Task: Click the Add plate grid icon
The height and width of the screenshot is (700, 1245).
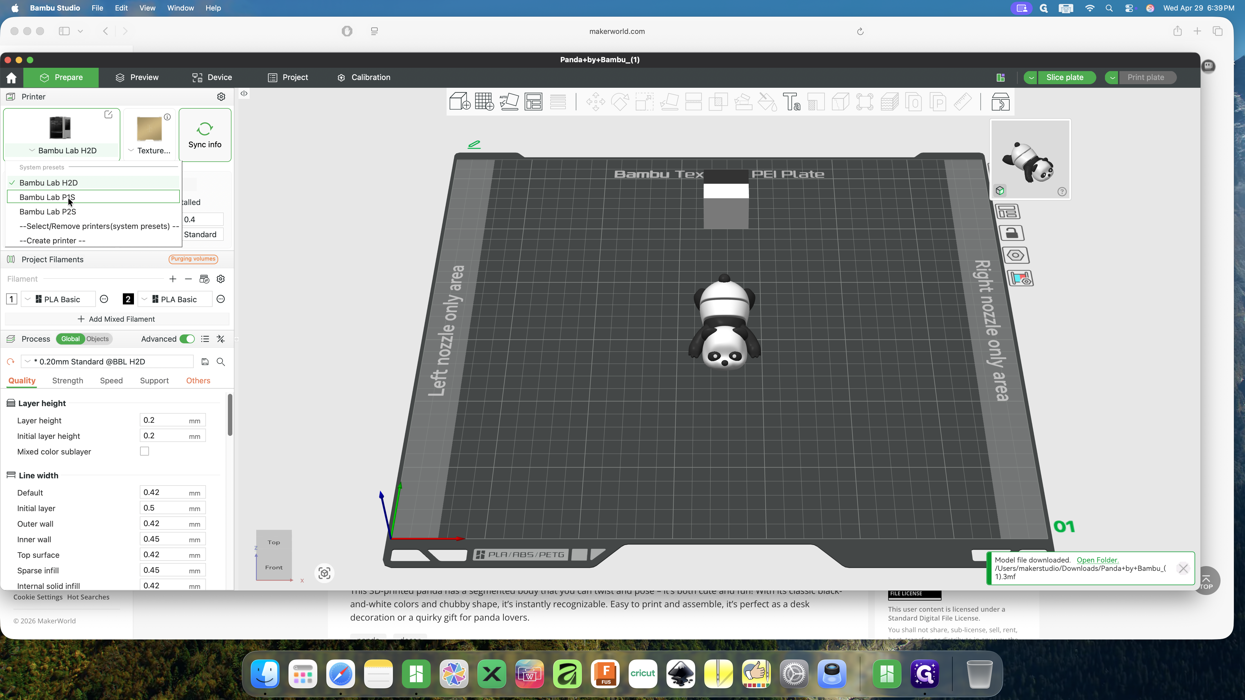Action: [x=484, y=102]
